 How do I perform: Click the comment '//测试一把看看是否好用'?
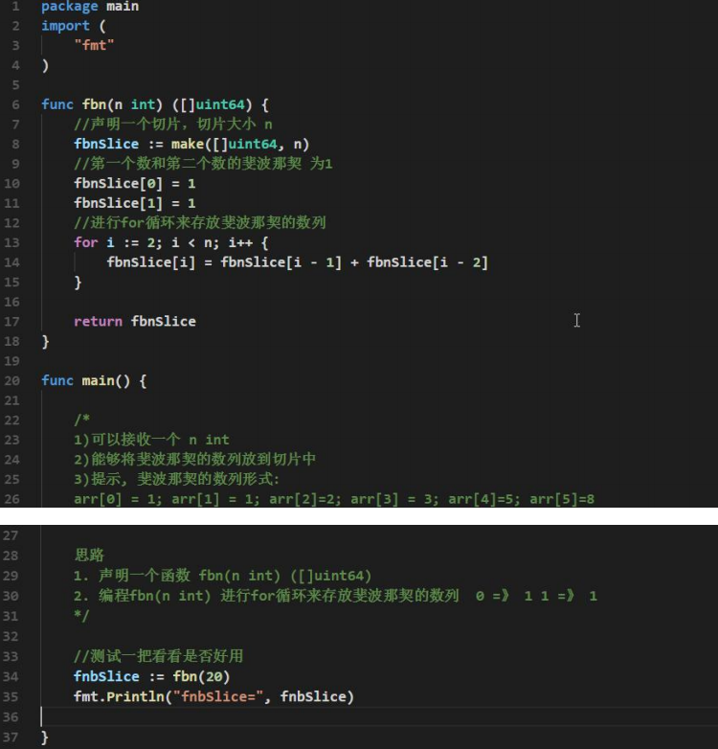click(x=159, y=656)
